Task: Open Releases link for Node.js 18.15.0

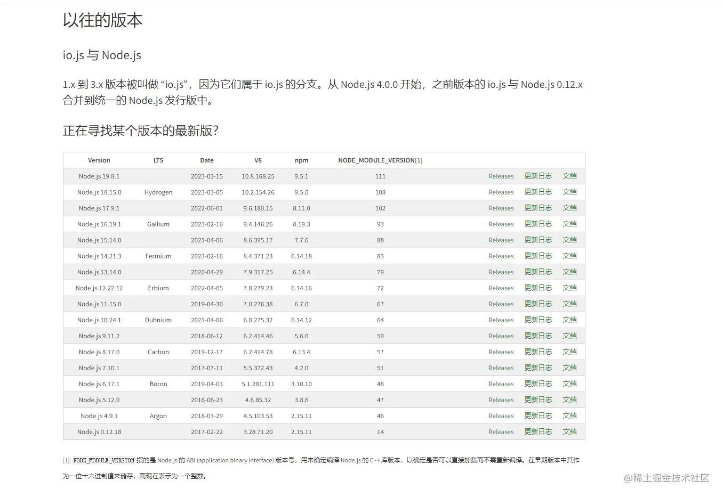Action: [x=501, y=192]
